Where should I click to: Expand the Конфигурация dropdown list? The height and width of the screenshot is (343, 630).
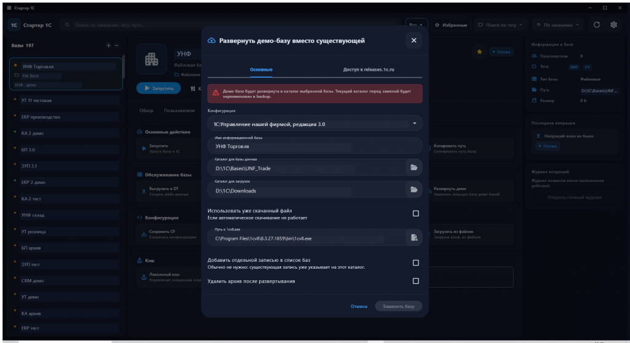pyautogui.click(x=314, y=124)
